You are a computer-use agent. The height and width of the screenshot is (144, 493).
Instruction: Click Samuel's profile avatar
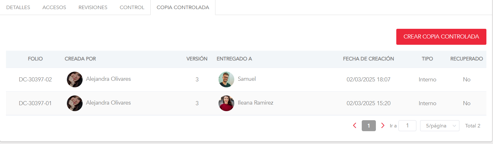point(226,80)
